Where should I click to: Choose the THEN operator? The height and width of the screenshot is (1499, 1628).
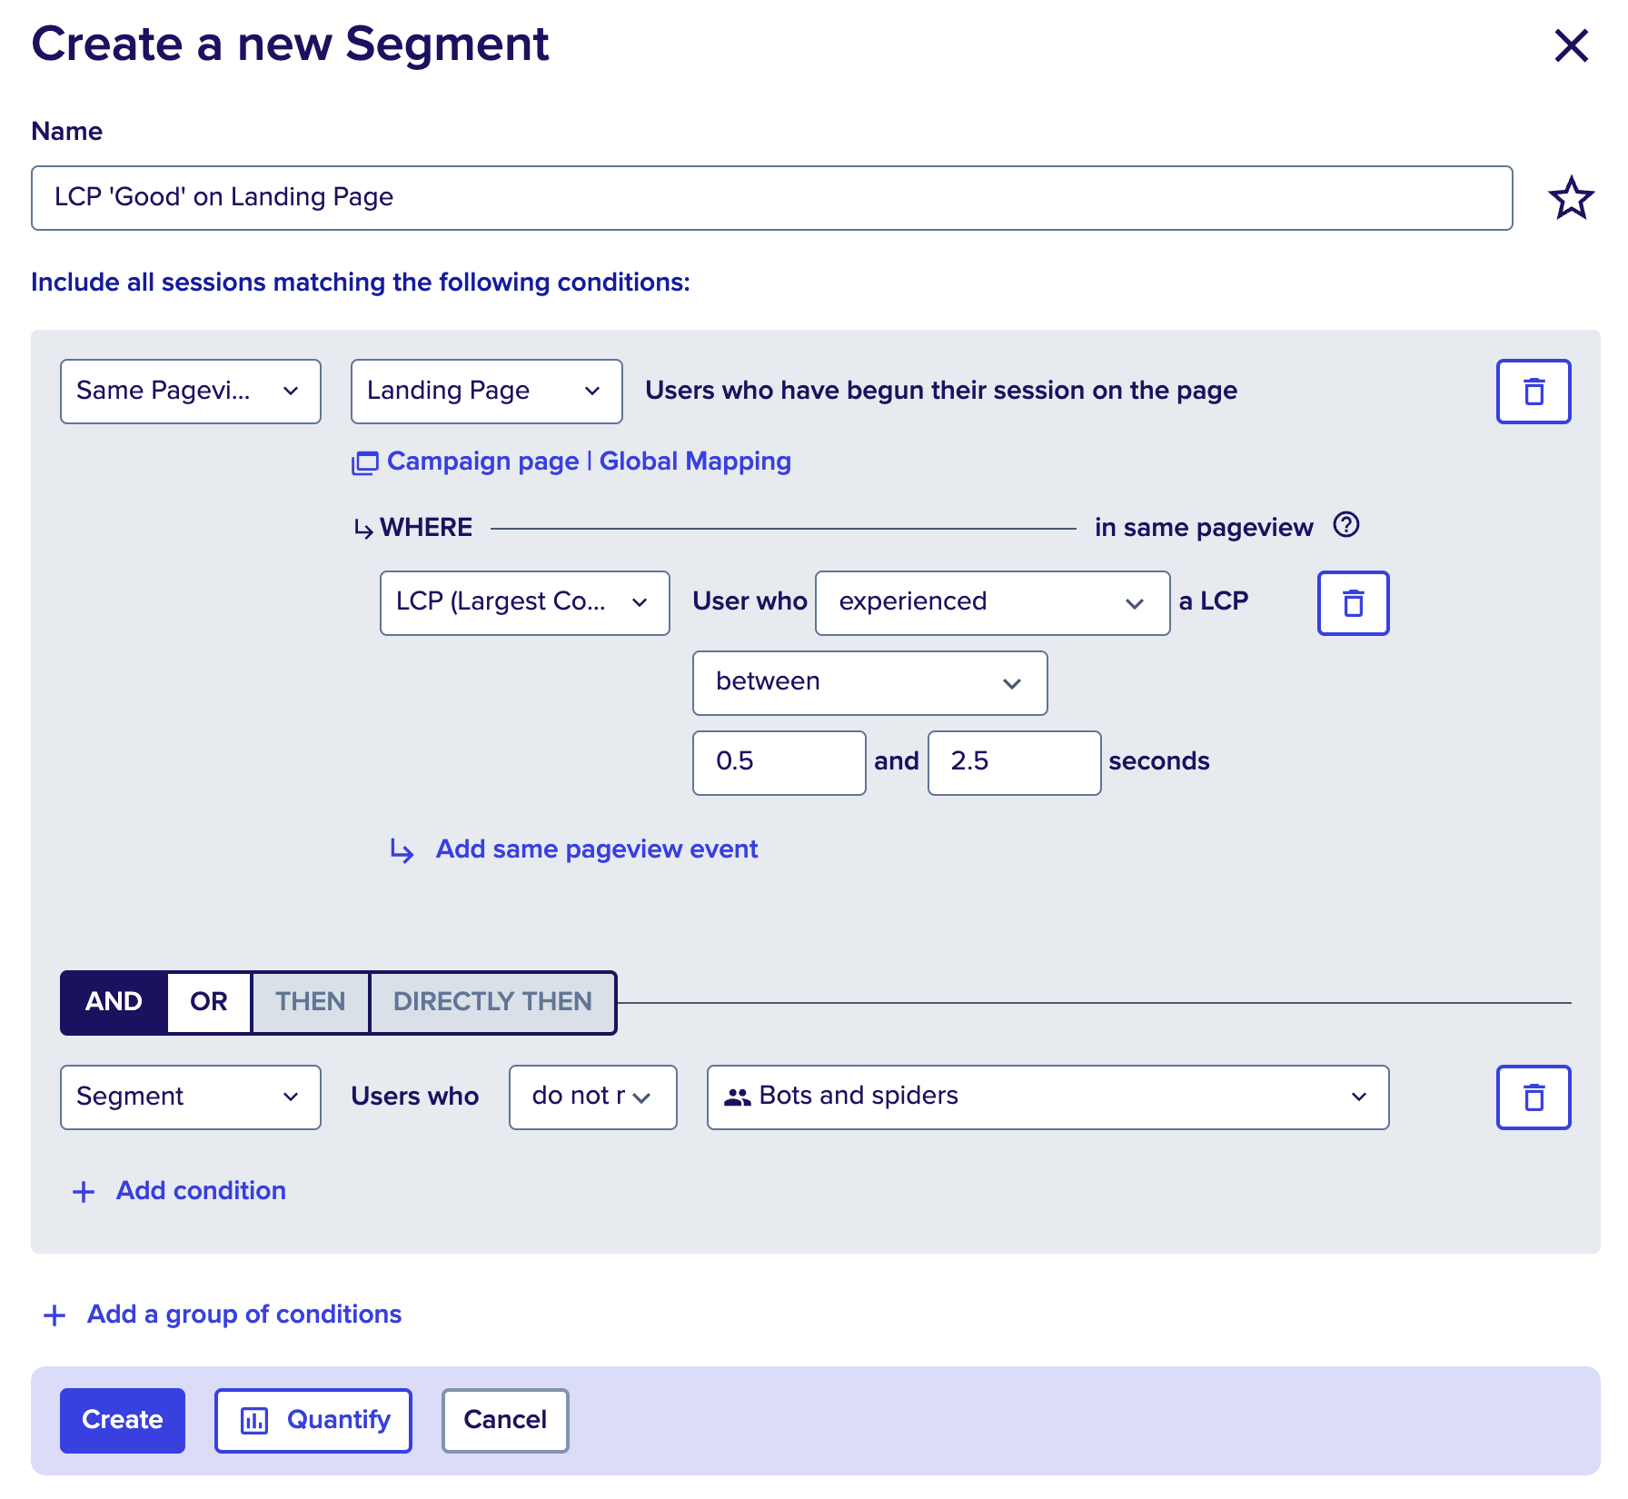pyautogui.click(x=311, y=1002)
